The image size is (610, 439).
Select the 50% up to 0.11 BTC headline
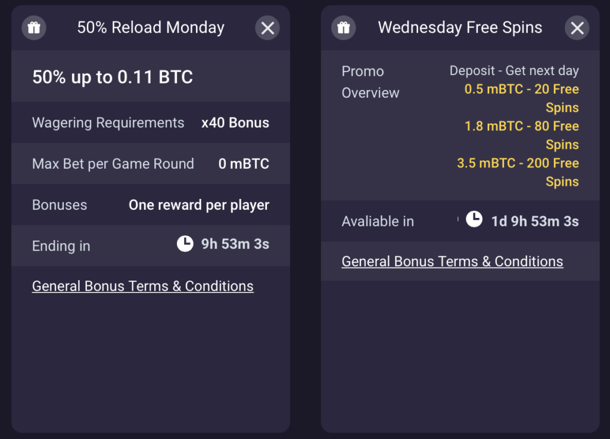coord(113,77)
